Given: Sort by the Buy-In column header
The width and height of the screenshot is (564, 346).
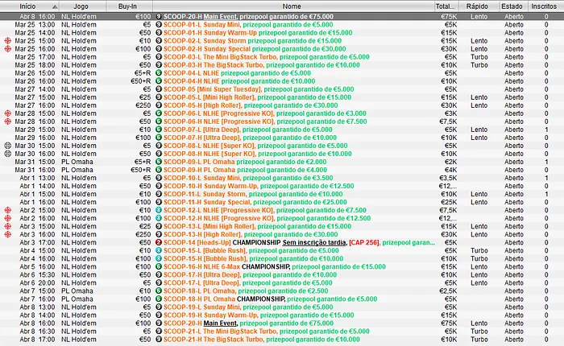Looking at the screenshot, I should coord(130,6).
